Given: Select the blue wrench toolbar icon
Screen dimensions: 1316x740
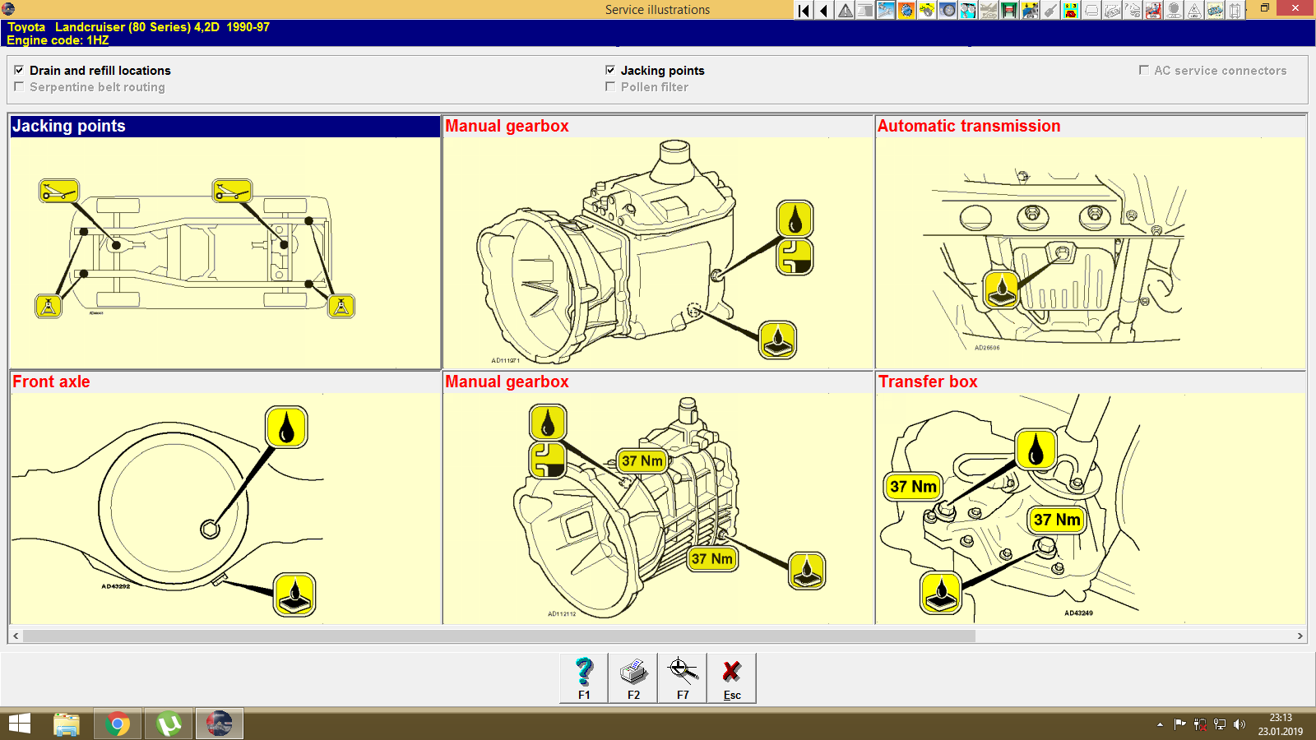Looking at the screenshot, I should pos(884,10).
